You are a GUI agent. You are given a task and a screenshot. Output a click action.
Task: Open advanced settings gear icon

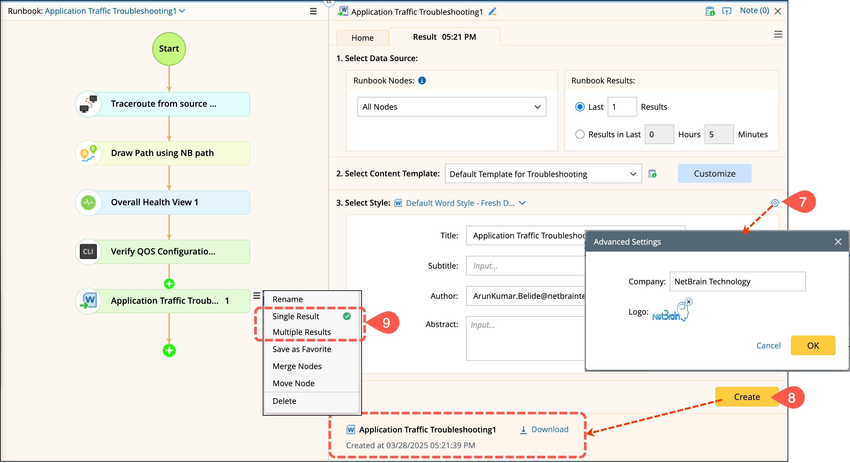click(x=775, y=203)
